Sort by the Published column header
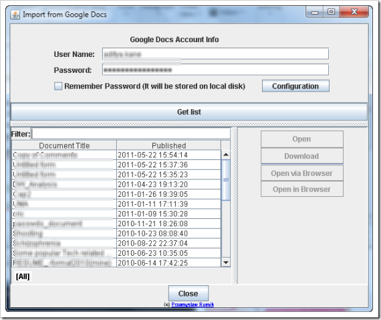Image resolution: width=381 pixels, height=320 pixels. [169, 145]
